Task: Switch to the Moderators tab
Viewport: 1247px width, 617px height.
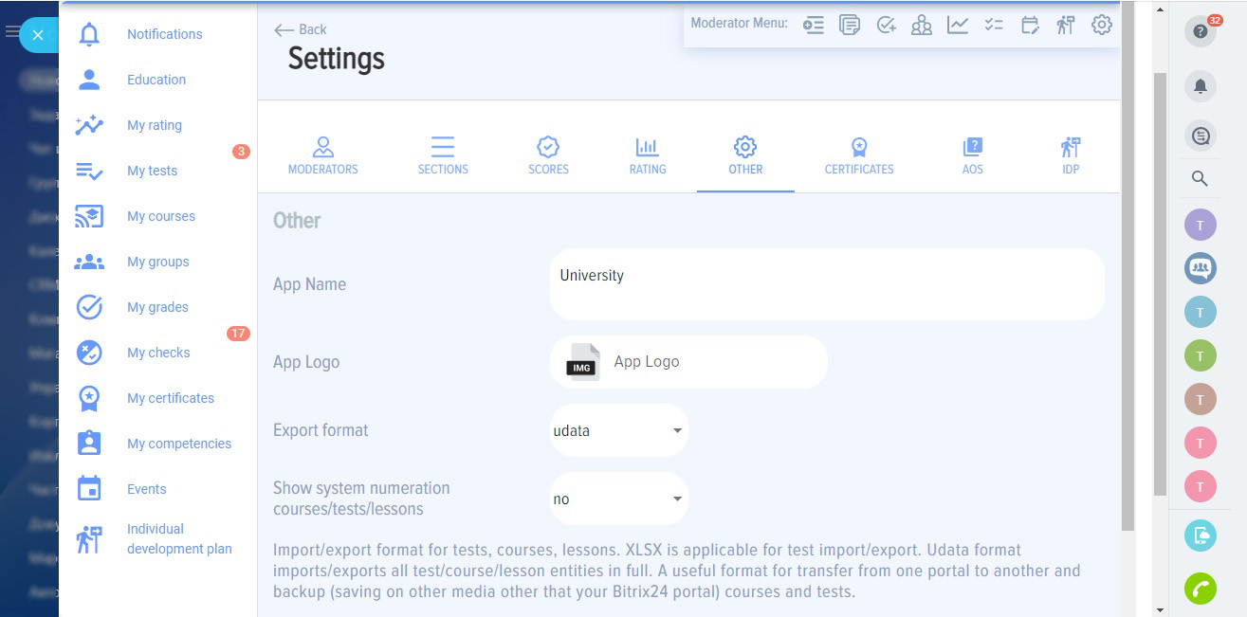Action: (x=322, y=156)
